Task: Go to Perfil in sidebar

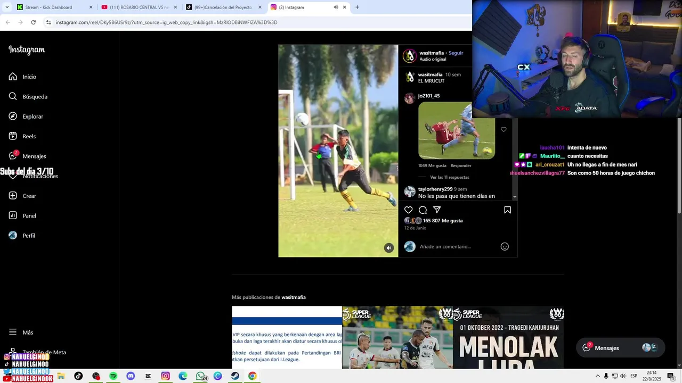Action: point(22,235)
